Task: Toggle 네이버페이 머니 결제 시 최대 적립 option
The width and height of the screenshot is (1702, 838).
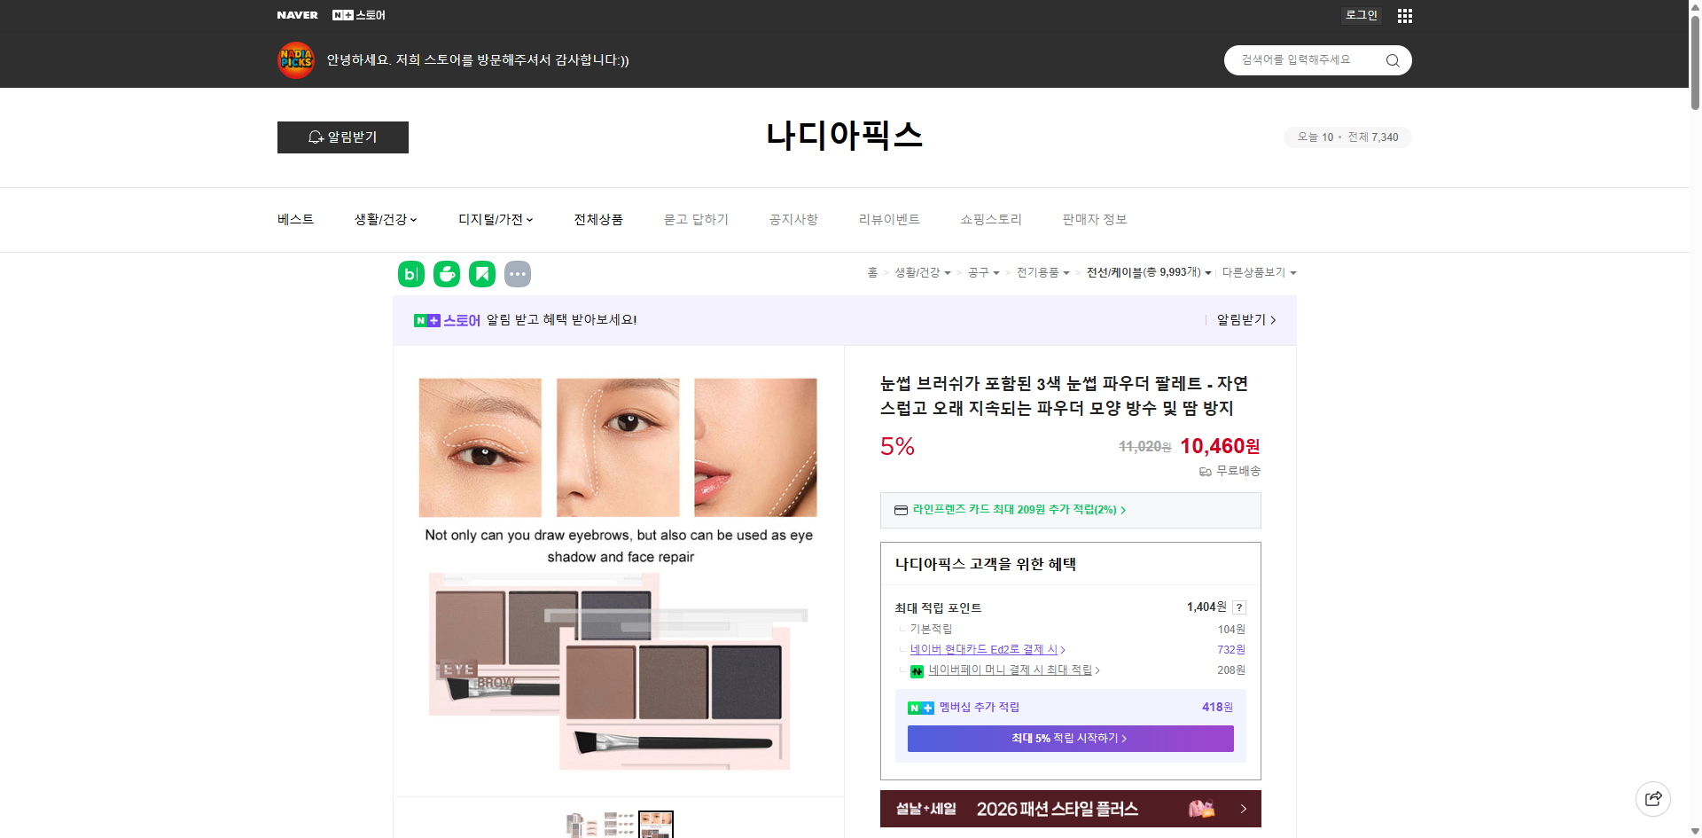Action: click(1011, 670)
